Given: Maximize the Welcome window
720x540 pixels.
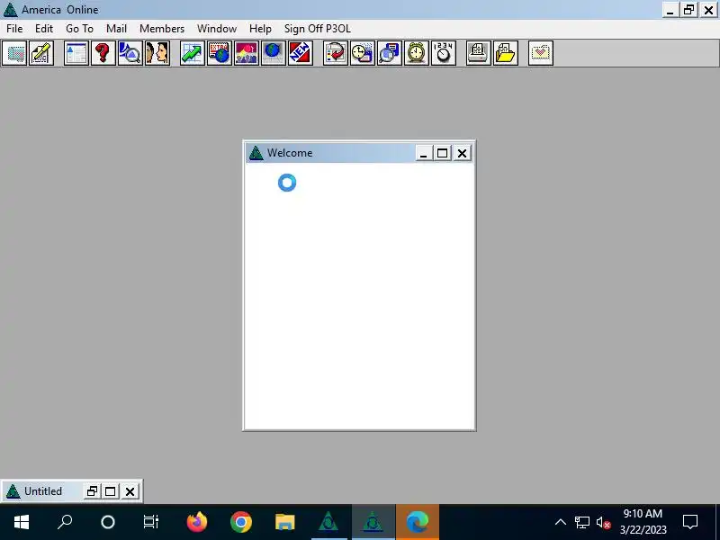Looking at the screenshot, I should point(442,153).
